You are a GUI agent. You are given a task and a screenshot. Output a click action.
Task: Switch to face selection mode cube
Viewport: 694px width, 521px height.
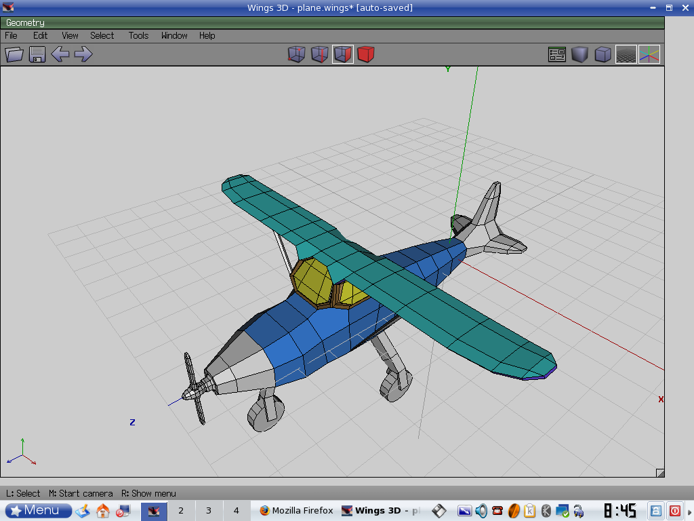tap(343, 54)
